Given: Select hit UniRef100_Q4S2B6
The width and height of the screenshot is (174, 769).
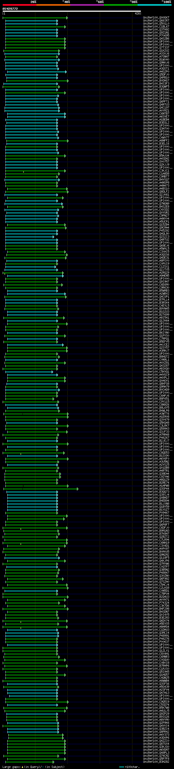Looking at the screenshot, I should click(156, 38).
